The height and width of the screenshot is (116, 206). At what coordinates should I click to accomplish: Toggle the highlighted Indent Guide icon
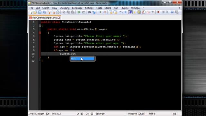pos(130,12)
